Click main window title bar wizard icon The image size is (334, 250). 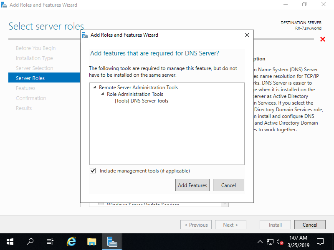coord(4,5)
